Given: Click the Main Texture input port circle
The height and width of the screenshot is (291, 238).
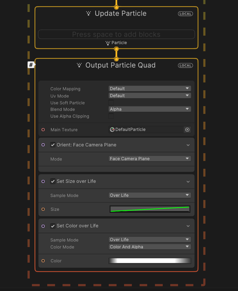Looking at the screenshot, I should (43, 130).
